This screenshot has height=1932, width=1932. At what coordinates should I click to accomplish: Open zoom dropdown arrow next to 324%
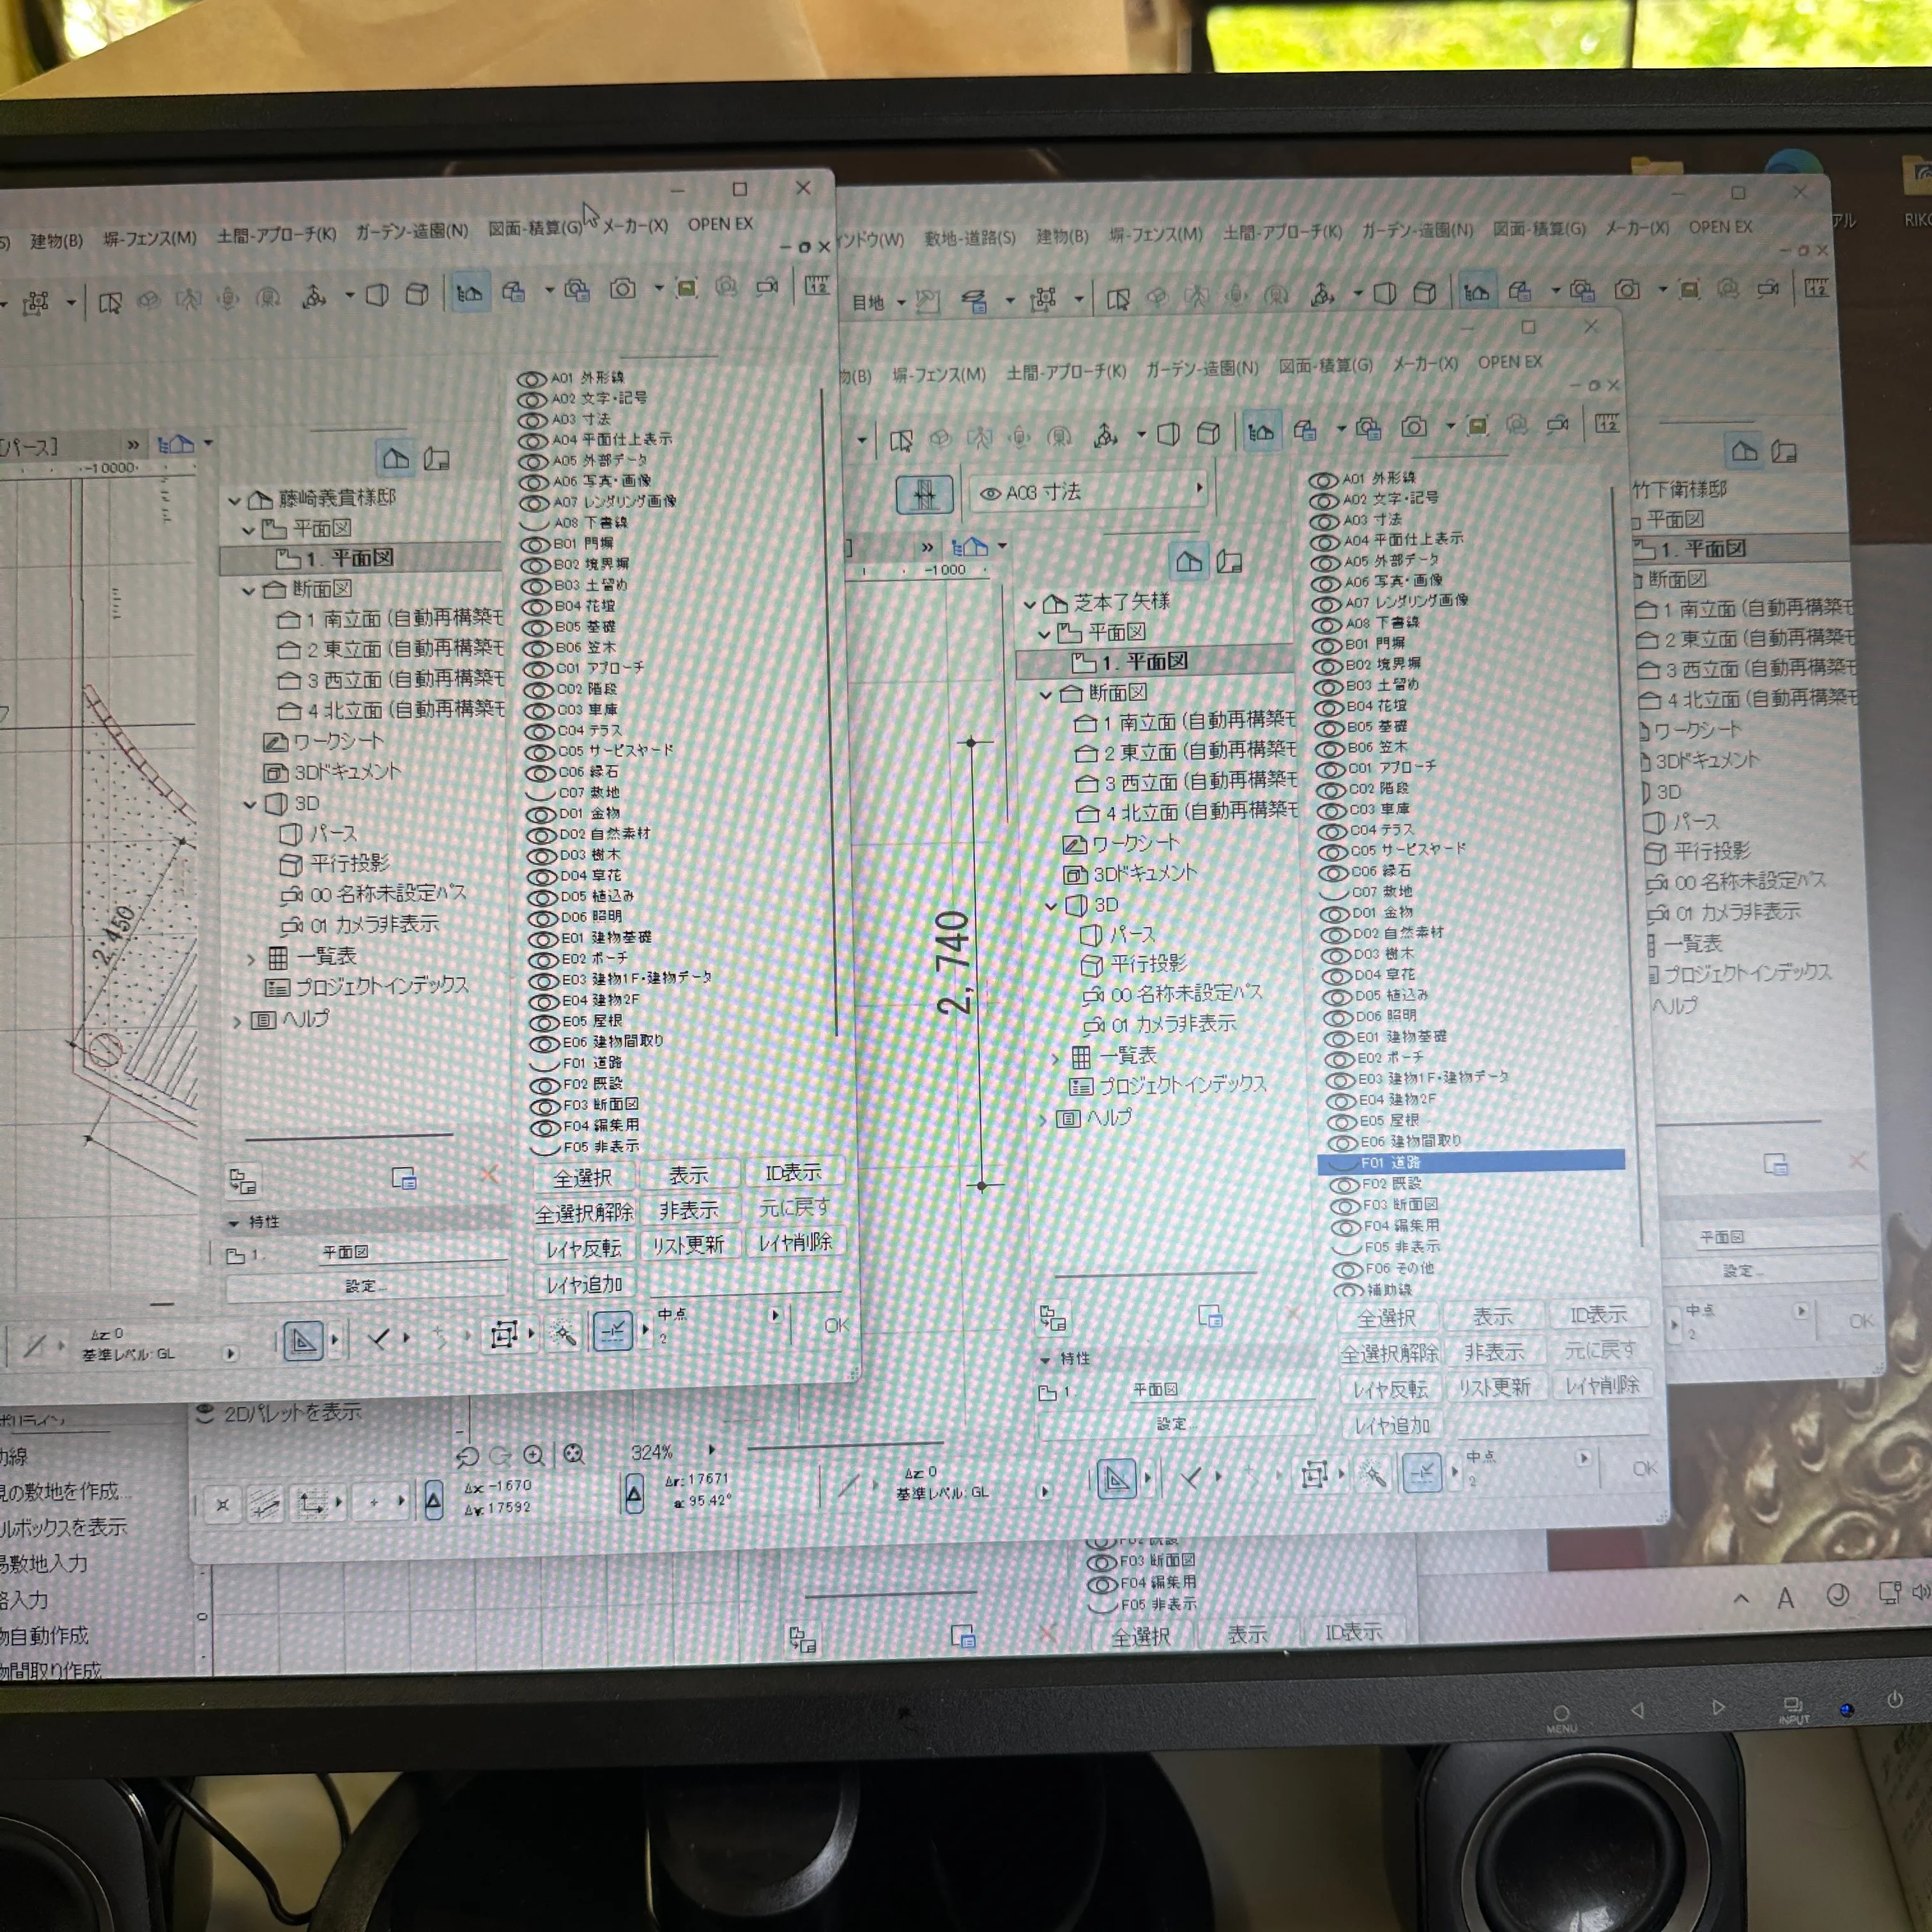712,1449
